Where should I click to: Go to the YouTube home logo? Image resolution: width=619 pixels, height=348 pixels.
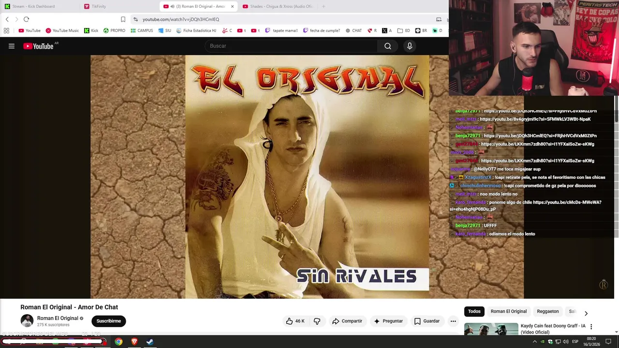38,46
